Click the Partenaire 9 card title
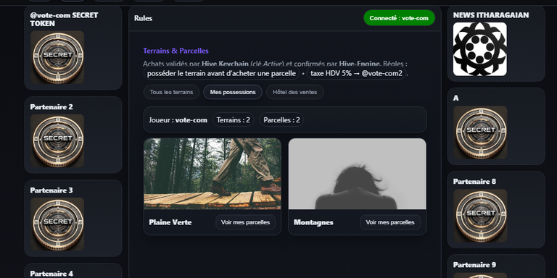Image resolution: width=557 pixels, height=278 pixels. pyautogui.click(x=474, y=265)
